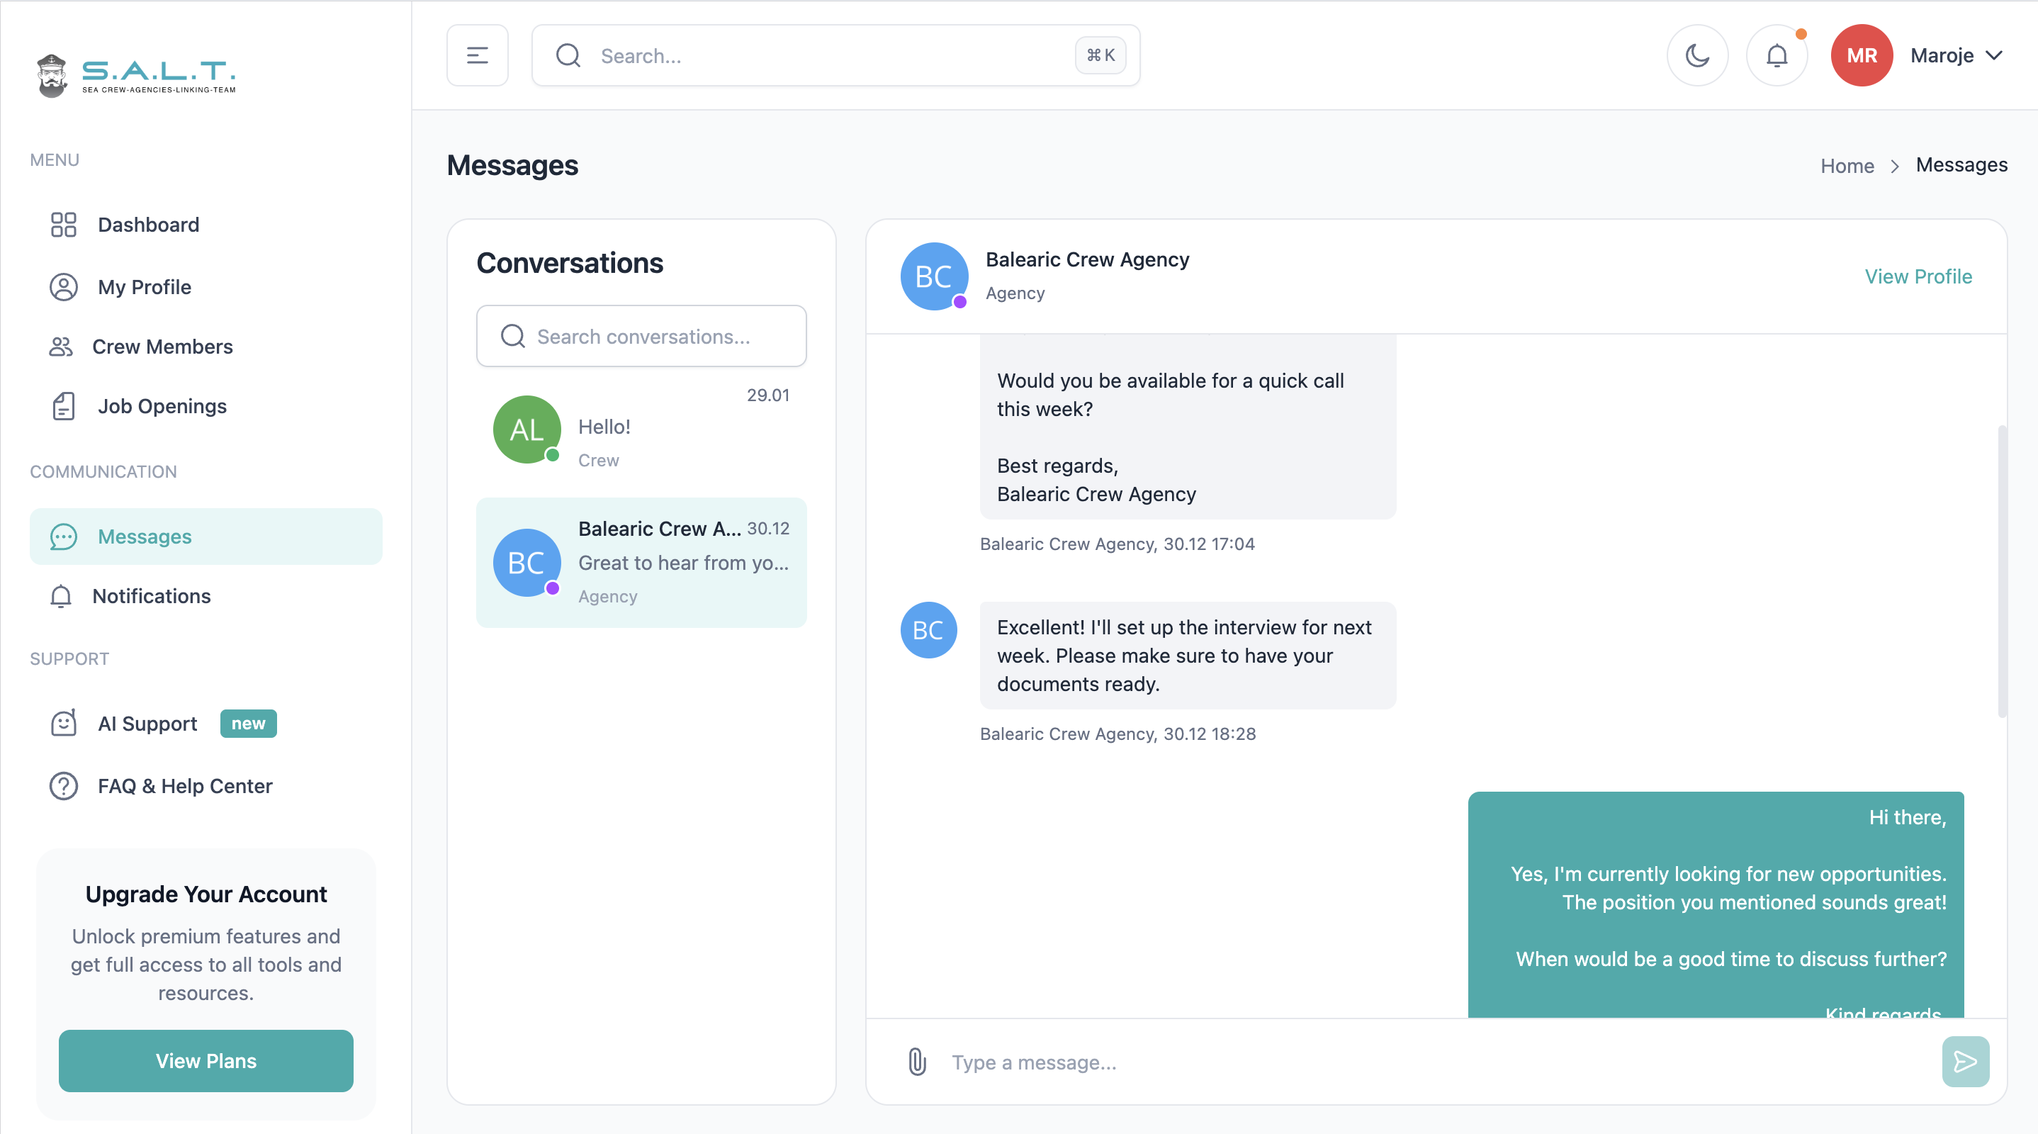
Task: Toggle dark mode with moon icon
Action: tap(1697, 55)
